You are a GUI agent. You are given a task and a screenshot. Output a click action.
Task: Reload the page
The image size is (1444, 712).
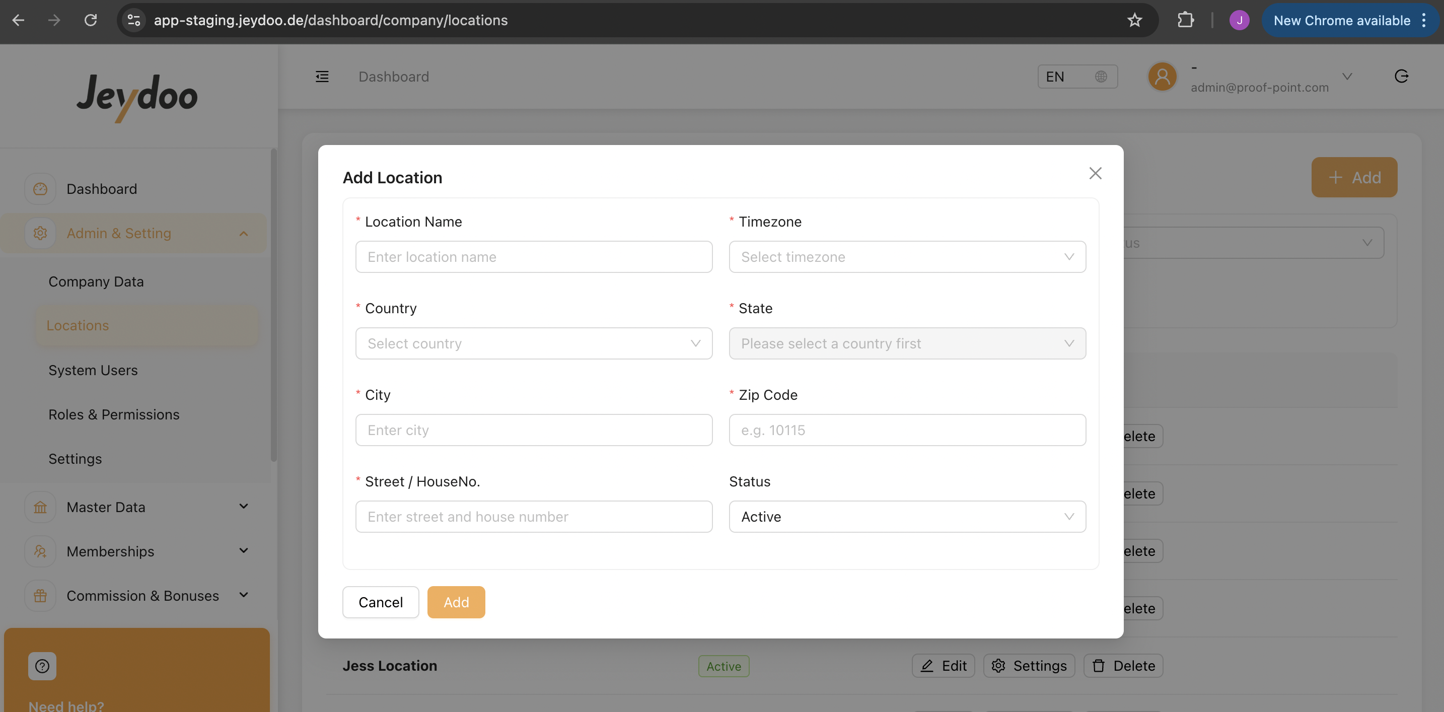pos(91,20)
